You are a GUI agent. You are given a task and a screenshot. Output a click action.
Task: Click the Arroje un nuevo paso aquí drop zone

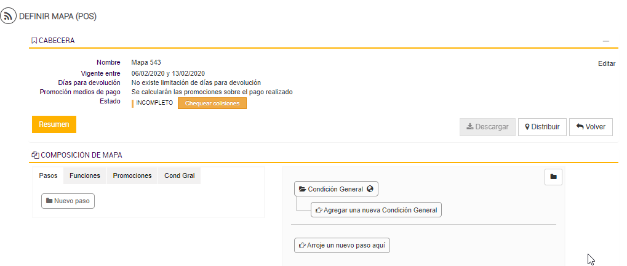coord(342,245)
